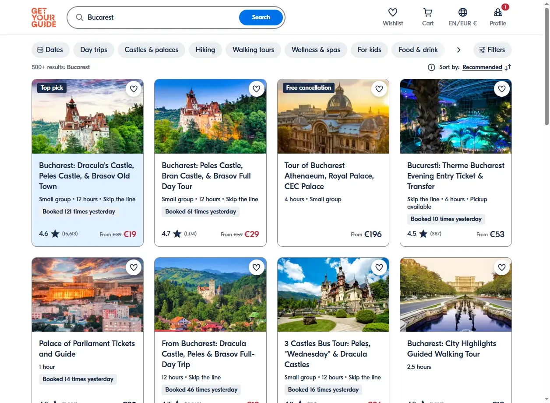Click 'Booked 61 times yesterday' label

201,212
